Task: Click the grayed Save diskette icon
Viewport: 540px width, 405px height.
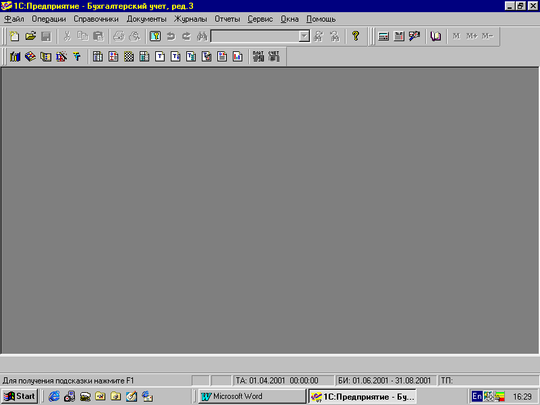Action: pyautogui.click(x=46, y=36)
